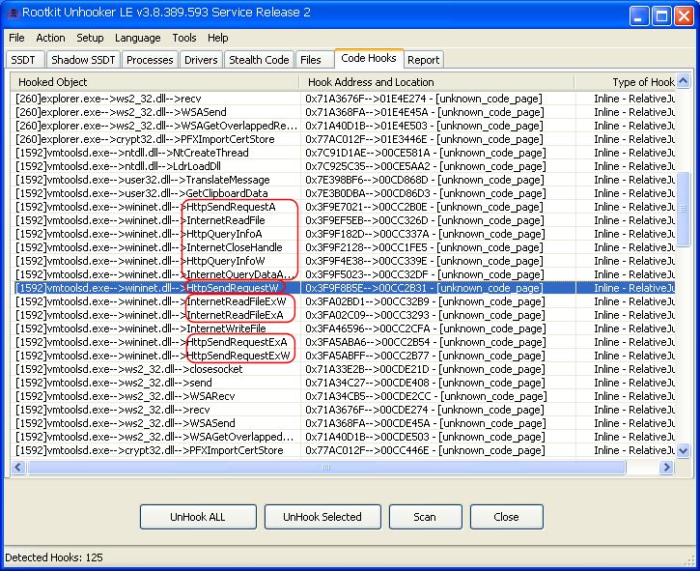Start a scan with the Scan button
Image resolution: width=700 pixels, height=571 pixels.
pos(425,517)
